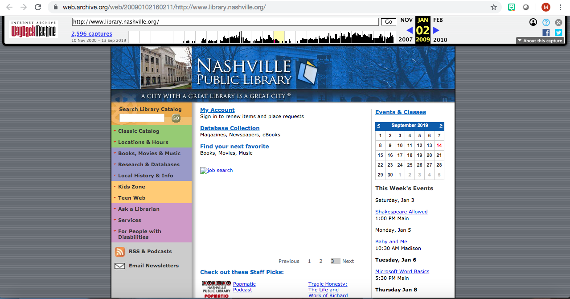The width and height of the screenshot is (570, 299).
Task: Follow the 'Find your next favorite' link
Action: click(x=234, y=147)
